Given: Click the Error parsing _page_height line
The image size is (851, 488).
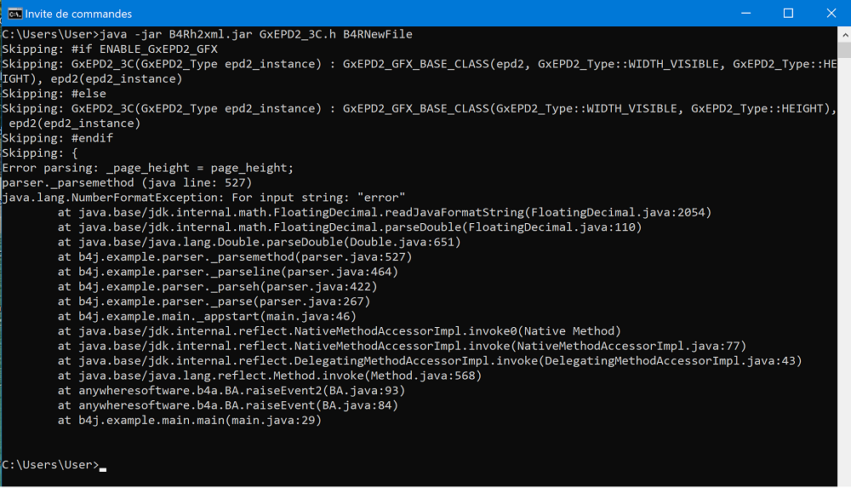Looking at the screenshot, I should pos(147,168).
